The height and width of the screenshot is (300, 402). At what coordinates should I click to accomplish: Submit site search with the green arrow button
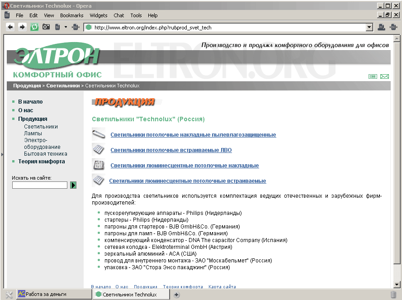pos(73,185)
